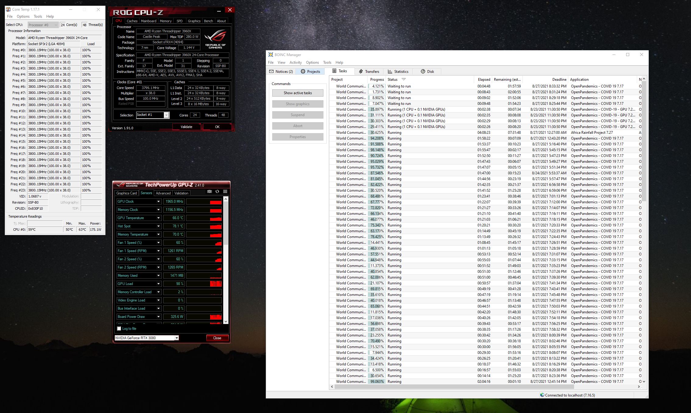691x413 pixels.
Task: Open BOINC View menu
Action: pos(281,62)
